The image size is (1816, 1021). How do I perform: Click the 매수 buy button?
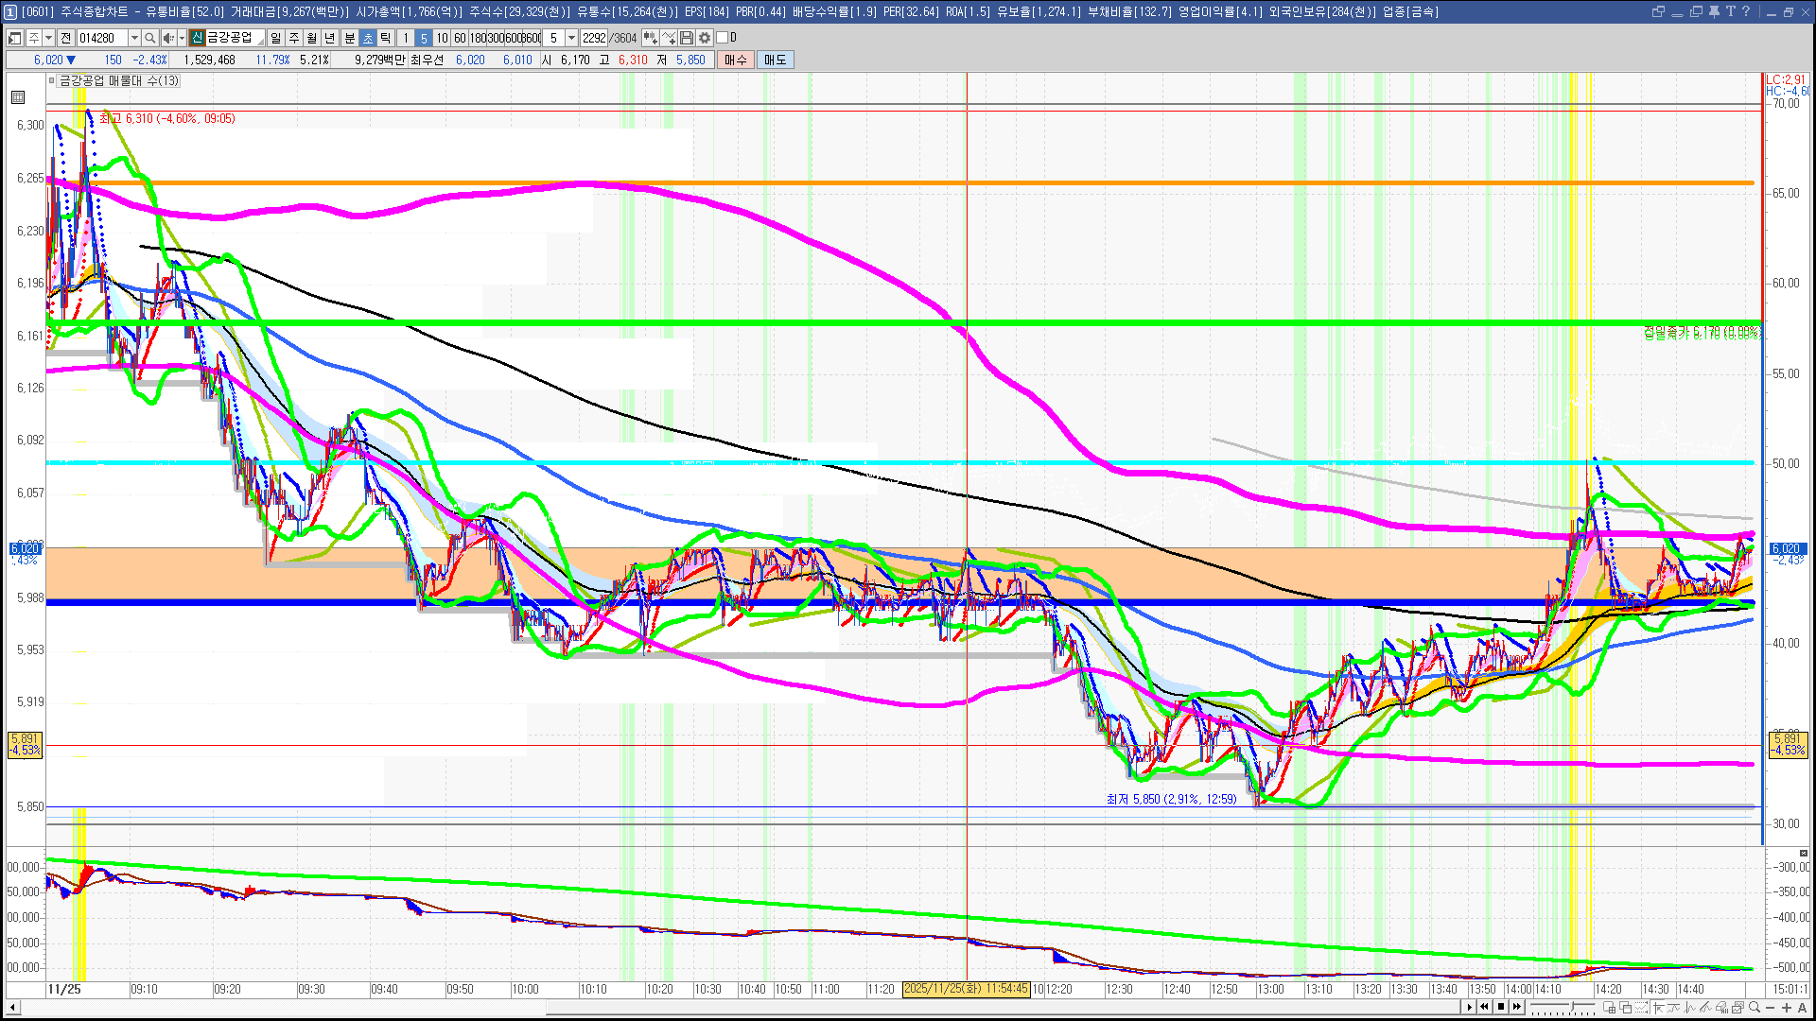tap(736, 60)
